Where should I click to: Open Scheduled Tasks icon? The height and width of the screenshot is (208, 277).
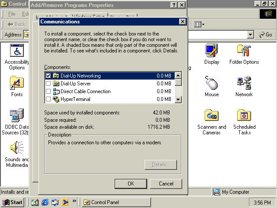tap(244, 115)
